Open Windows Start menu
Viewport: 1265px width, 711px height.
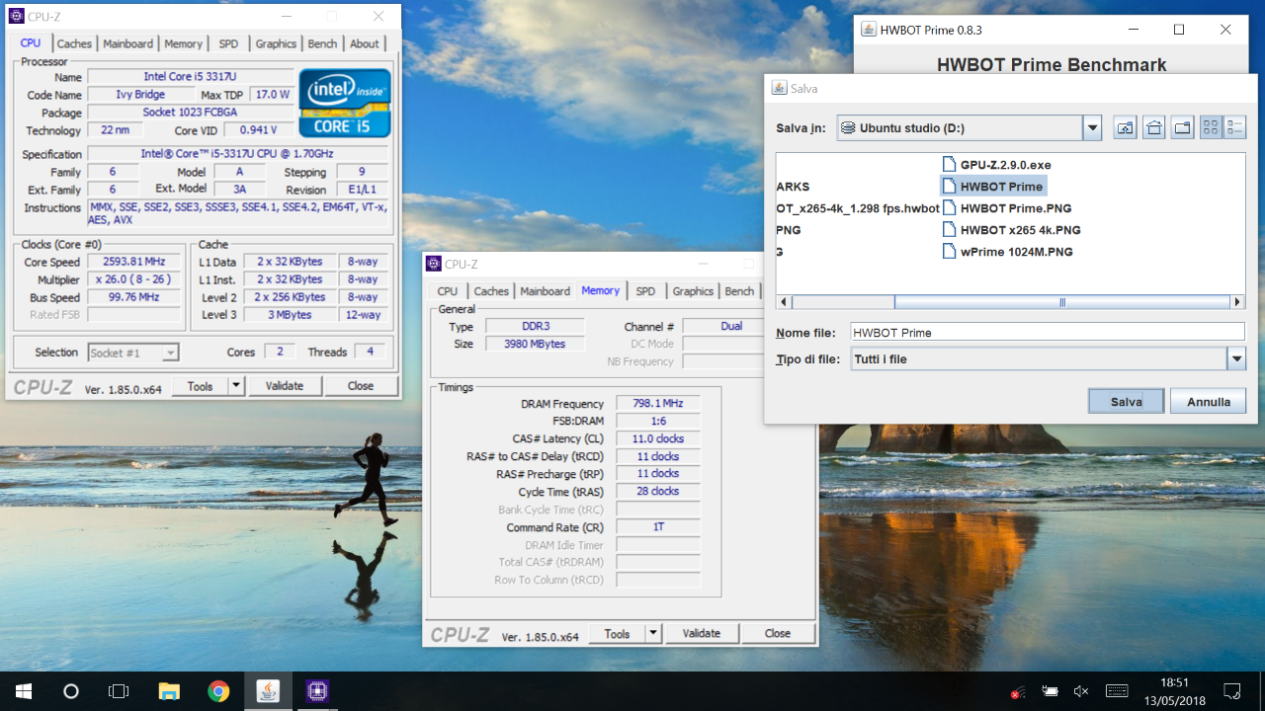[24, 691]
